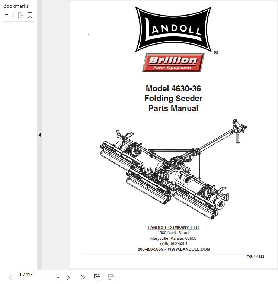Screen dimensions: 278x284
Task: Click the Parts Manual title line
Action: pos(173,108)
